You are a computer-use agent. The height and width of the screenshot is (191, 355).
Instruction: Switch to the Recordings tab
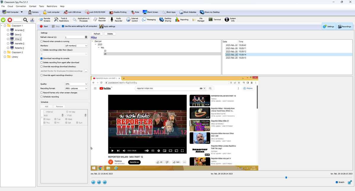344,26
